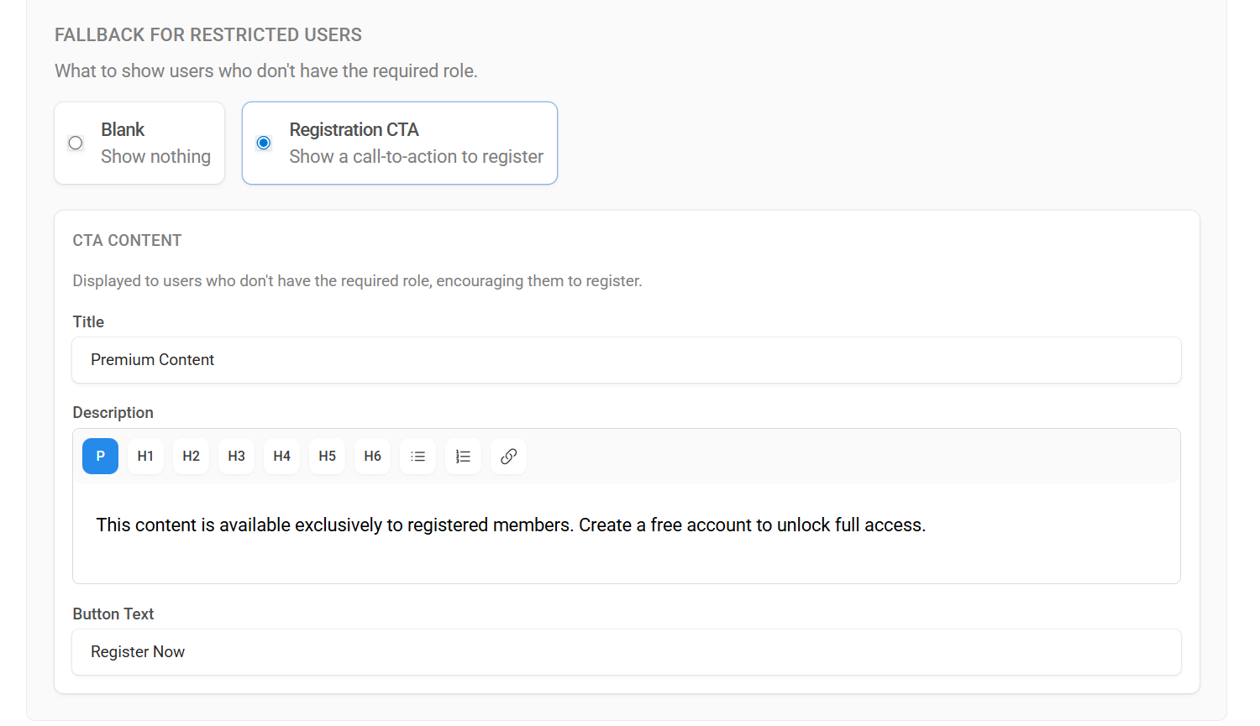This screenshot has height=726, width=1260.
Task: Click the Blank option card labeled Show nothing
Action: (x=139, y=143)
